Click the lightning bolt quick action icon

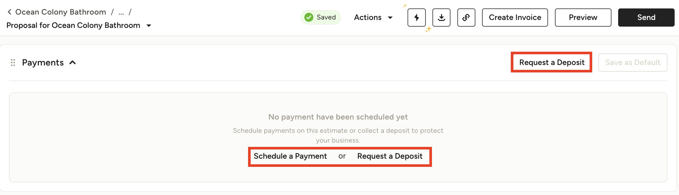(x=417, y=18)
